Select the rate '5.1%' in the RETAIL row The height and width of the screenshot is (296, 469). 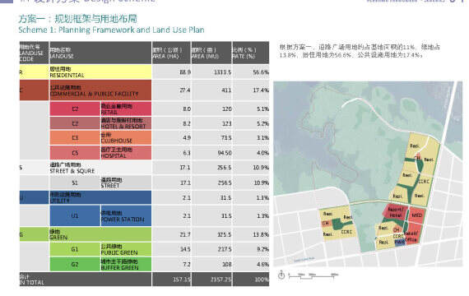pos(262,109)
